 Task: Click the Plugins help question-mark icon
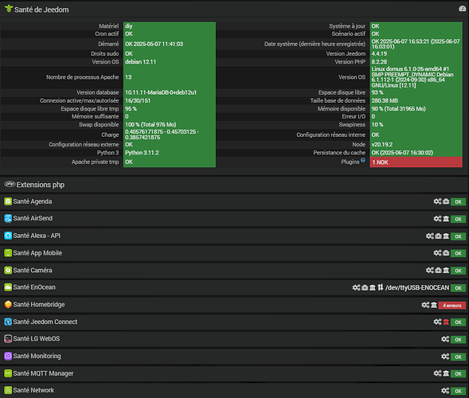click(363, 160)
